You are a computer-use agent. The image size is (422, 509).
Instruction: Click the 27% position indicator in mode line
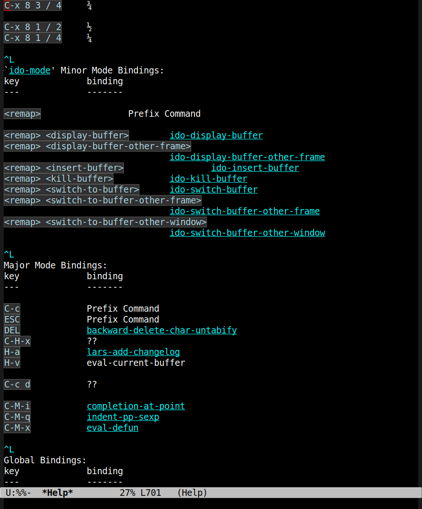point(128,493)
